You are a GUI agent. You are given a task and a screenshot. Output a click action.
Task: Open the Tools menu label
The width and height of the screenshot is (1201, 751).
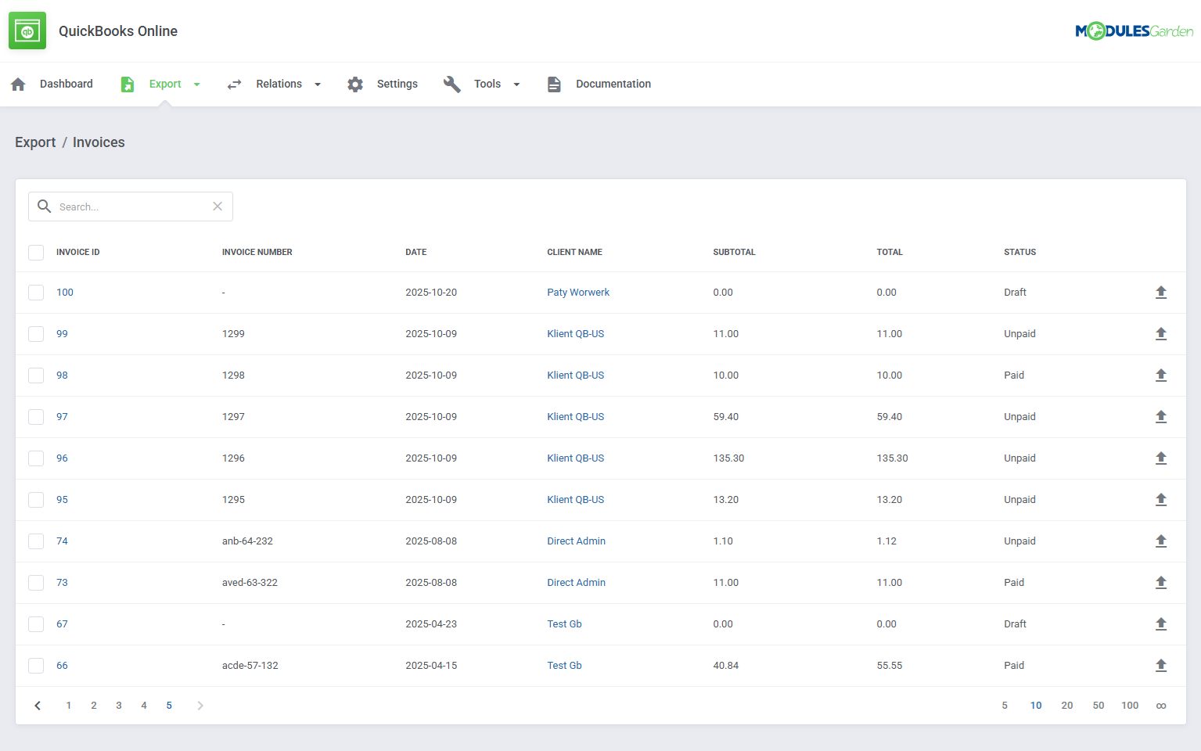coord(487,84)
